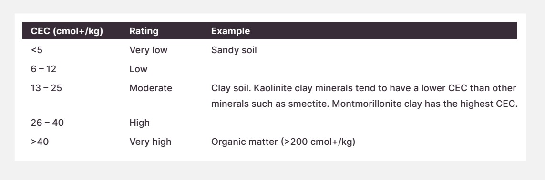
Task: Click the >40 CEC value
Action: (x=40, y=142)
